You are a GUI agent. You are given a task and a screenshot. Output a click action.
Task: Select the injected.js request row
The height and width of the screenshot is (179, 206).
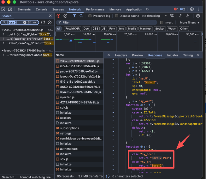point(67,97)
